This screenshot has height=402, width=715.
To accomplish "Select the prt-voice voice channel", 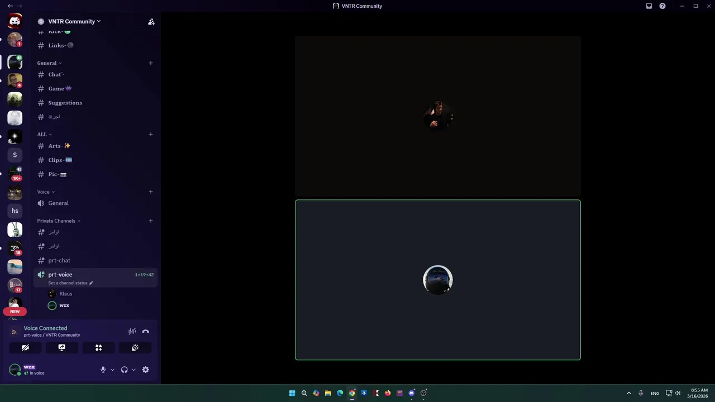I will [x=96, y=277].
